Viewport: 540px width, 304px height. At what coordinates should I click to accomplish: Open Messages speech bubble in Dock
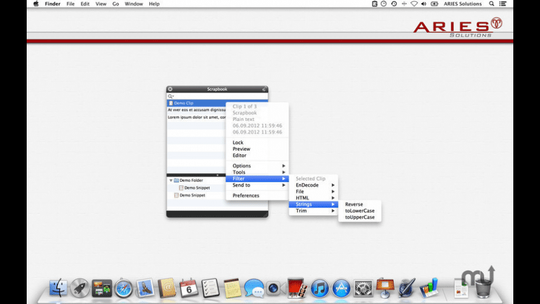tap(254, 288)
